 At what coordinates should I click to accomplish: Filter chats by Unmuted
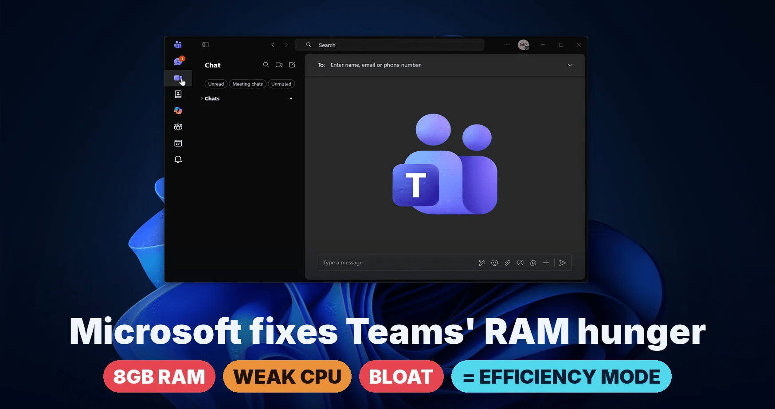click(281, 84)
